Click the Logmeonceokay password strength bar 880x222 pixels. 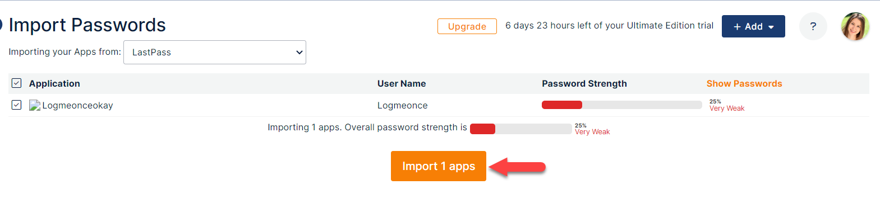[621, 105]
